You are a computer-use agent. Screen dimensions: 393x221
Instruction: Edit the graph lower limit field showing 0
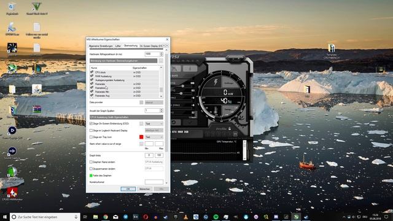149,155
